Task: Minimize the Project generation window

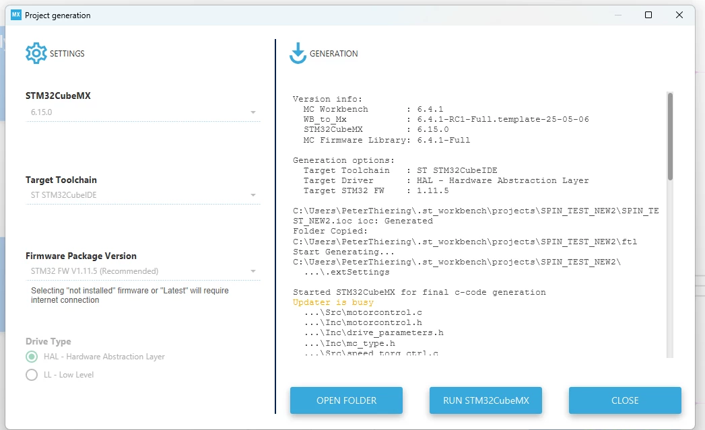Action: click(618, 15)
